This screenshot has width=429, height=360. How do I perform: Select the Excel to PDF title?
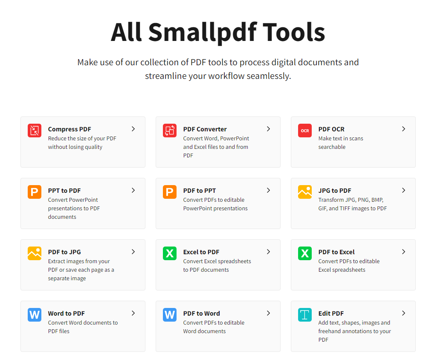[x=201, y=252]
